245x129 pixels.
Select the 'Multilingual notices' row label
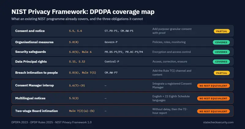pos(30,98)
